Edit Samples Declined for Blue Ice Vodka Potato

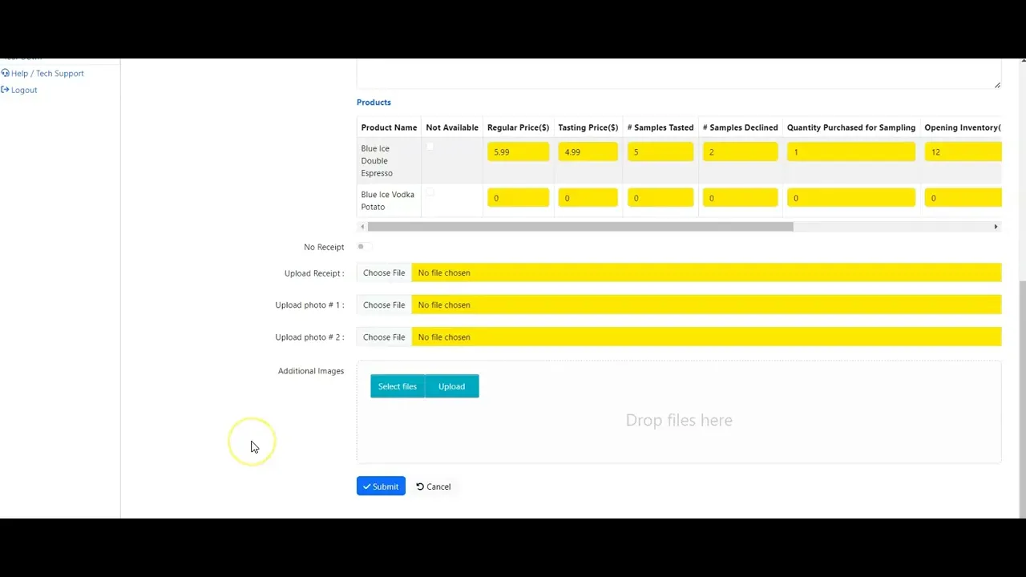point(740,198)
